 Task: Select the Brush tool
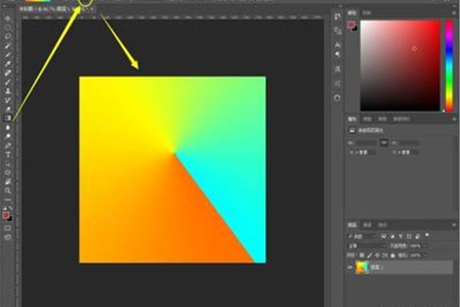8,82
